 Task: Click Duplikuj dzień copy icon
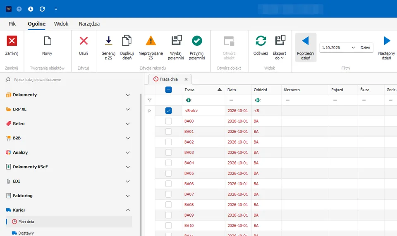tap(127, 41)
